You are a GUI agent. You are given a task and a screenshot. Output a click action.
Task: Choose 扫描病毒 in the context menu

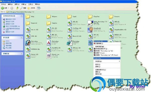[107, 43]
